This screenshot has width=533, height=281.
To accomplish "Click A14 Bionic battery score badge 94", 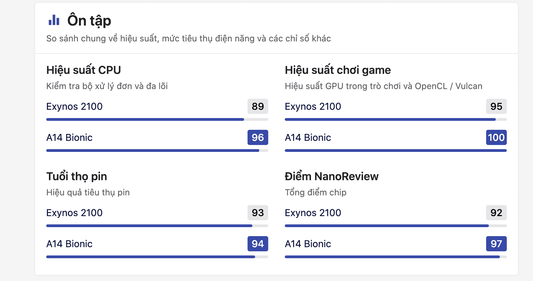I will click(x=258, y=244).
